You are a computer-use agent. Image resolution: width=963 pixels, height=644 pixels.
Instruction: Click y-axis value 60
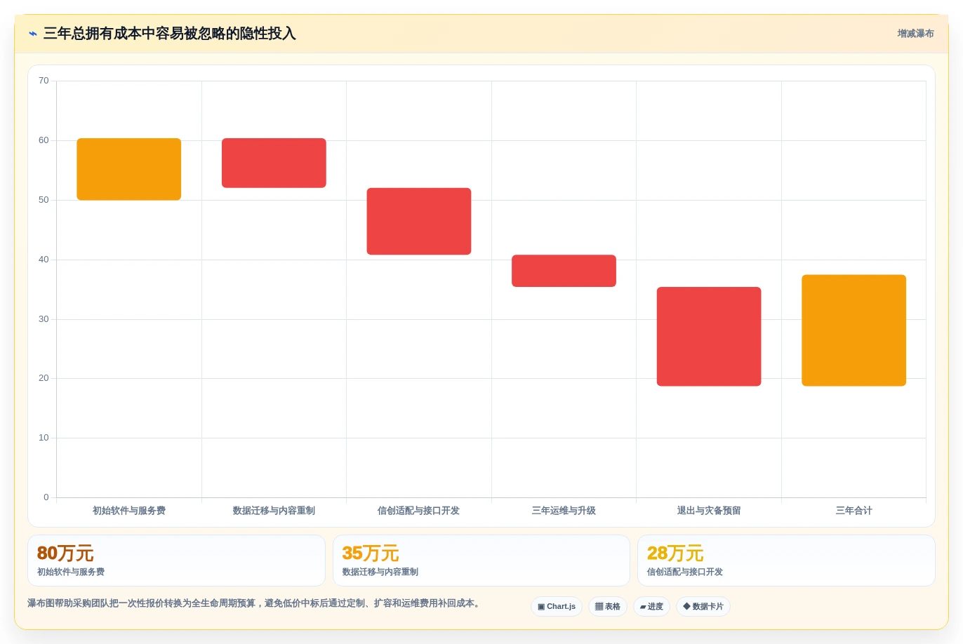tap(44, 140)
